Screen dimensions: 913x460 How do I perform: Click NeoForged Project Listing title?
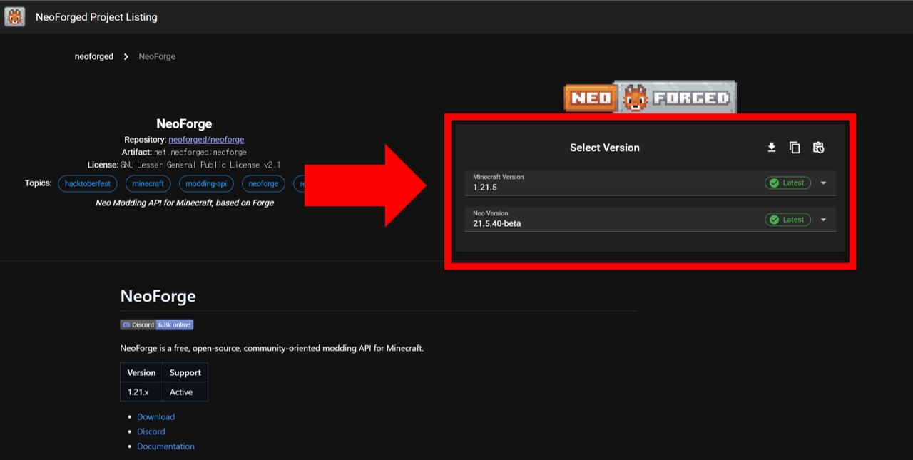click(96, 16)
